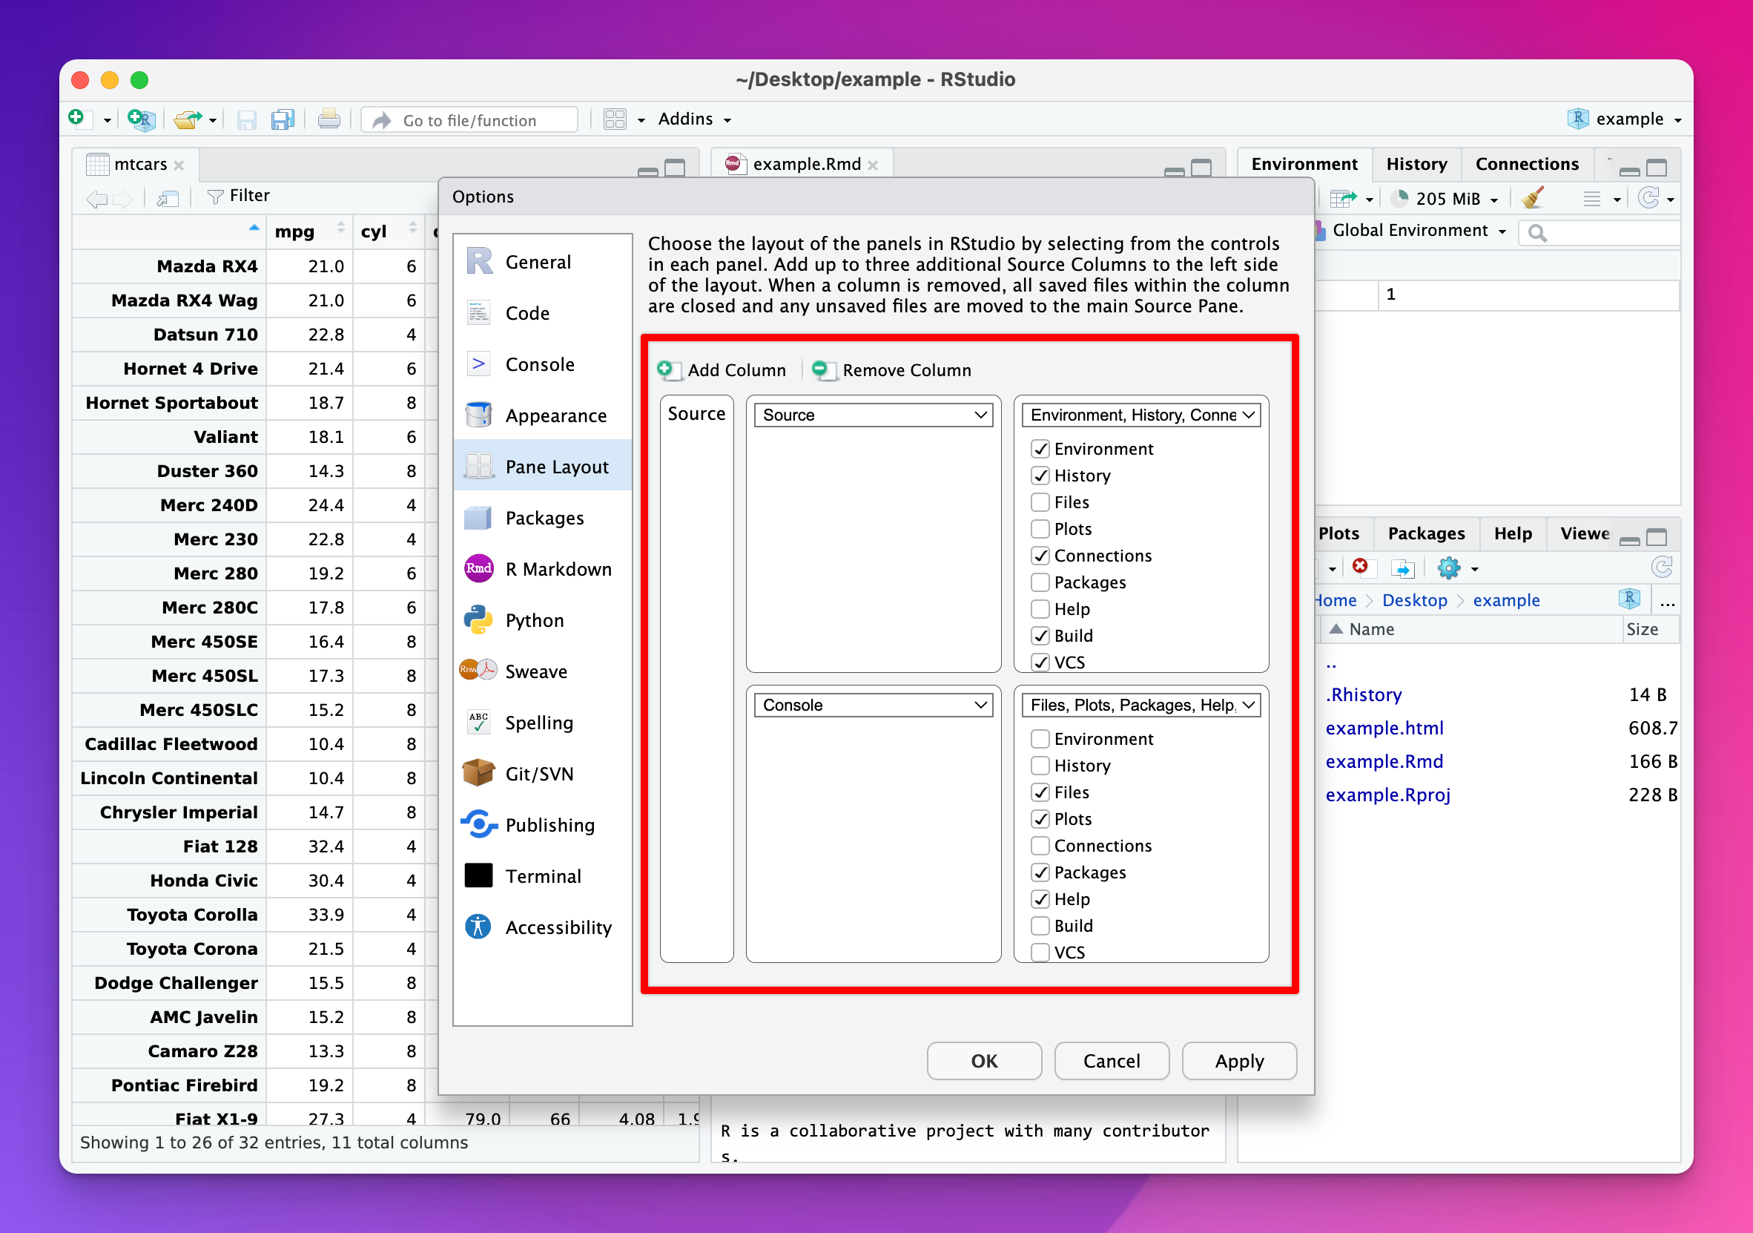Check Build in the bottom-right pane list
Viewport: 1753px width, 1233px height.
(x=1040, y=927)
